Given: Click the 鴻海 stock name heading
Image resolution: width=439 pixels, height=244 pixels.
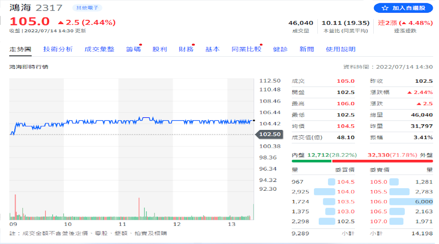Looking at the screenshot, I should tap(20, 7).
